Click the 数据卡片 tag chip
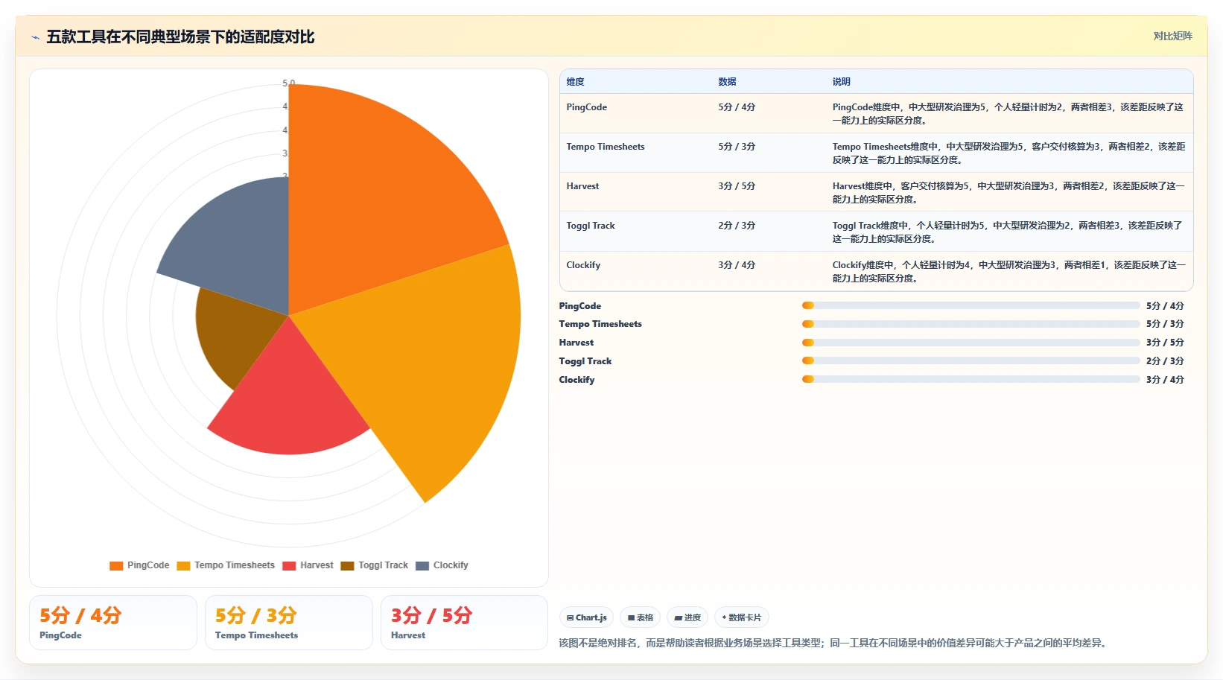The width and height of the screenshot is (1223, 680). point(742,617)
